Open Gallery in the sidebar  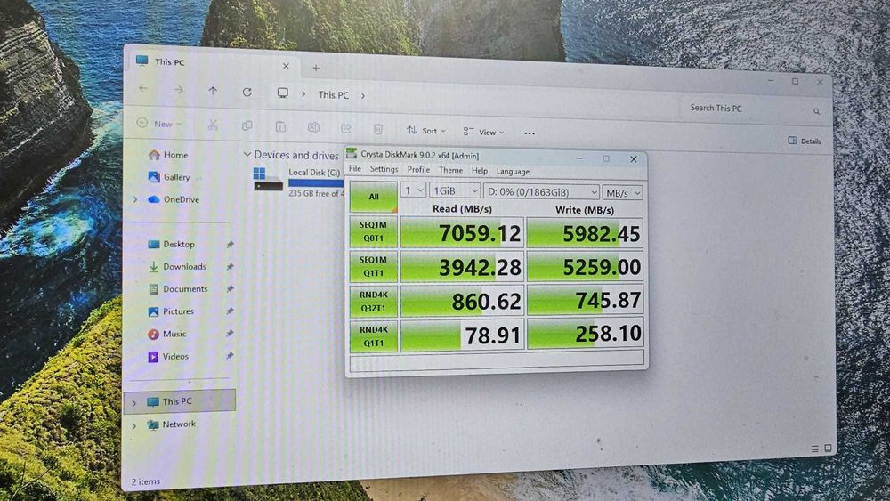pyautogui.click(x=169, y=177)
